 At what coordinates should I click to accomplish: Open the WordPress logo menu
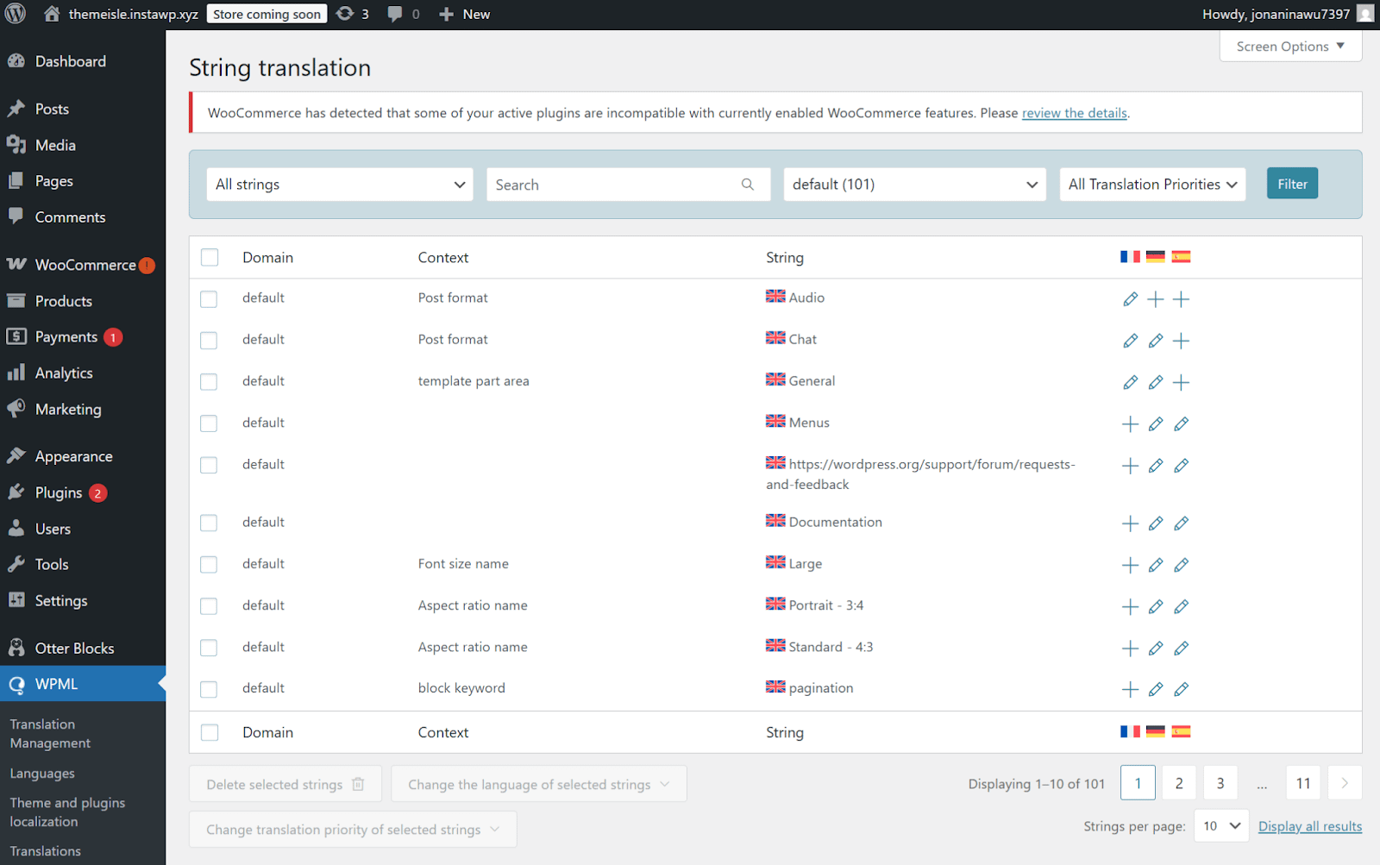click(x=16, y=15)
